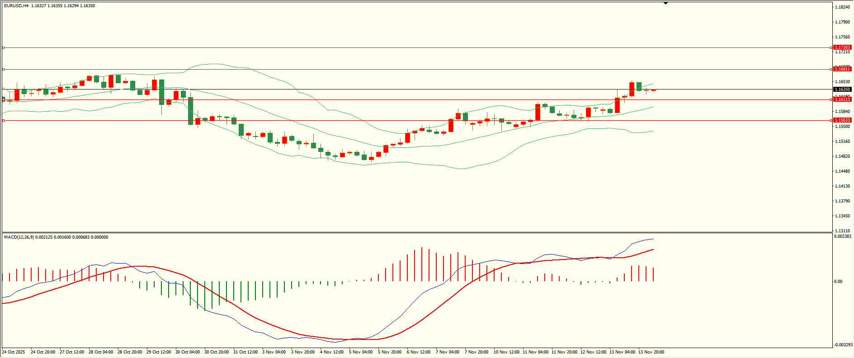
Task: Click the chart shift triangle marker at top
Action: pos(665,3)
